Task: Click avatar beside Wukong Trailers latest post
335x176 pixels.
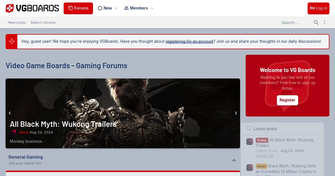Action: point(250,141)
